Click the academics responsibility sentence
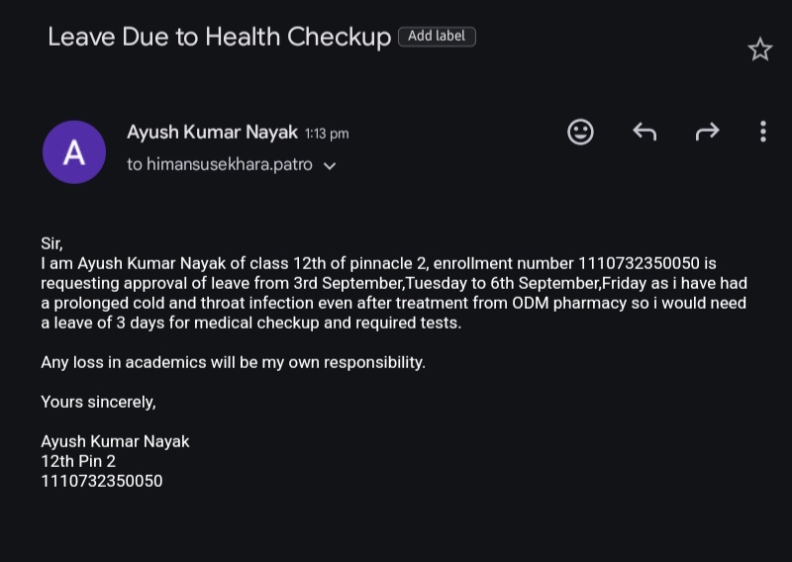792x562 pixels. pos(233,362)
